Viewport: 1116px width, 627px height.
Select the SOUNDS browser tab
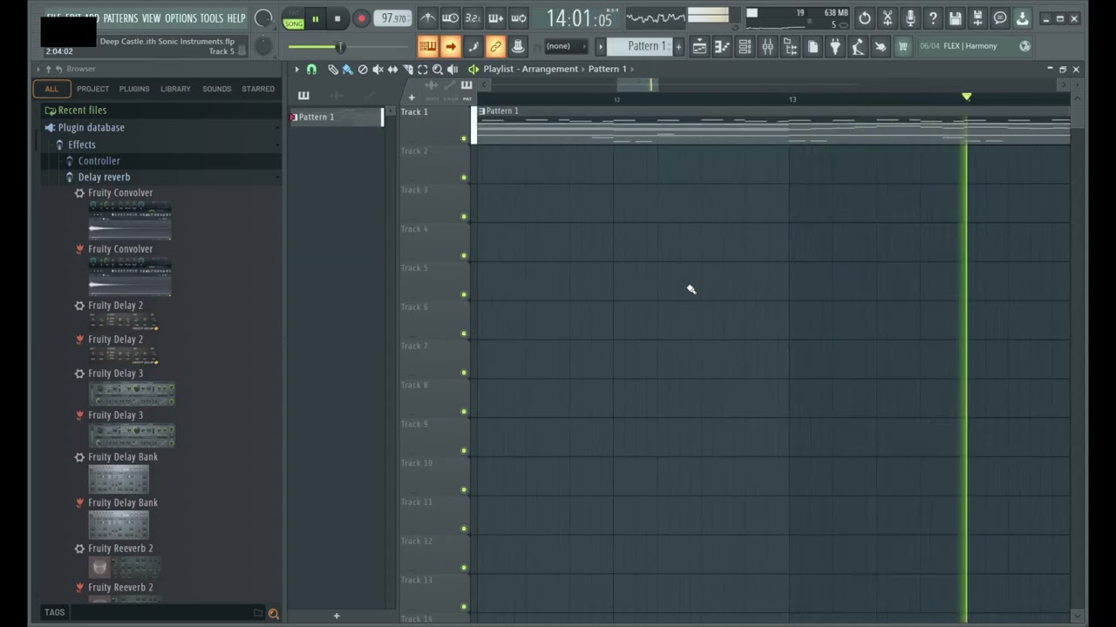217,89
